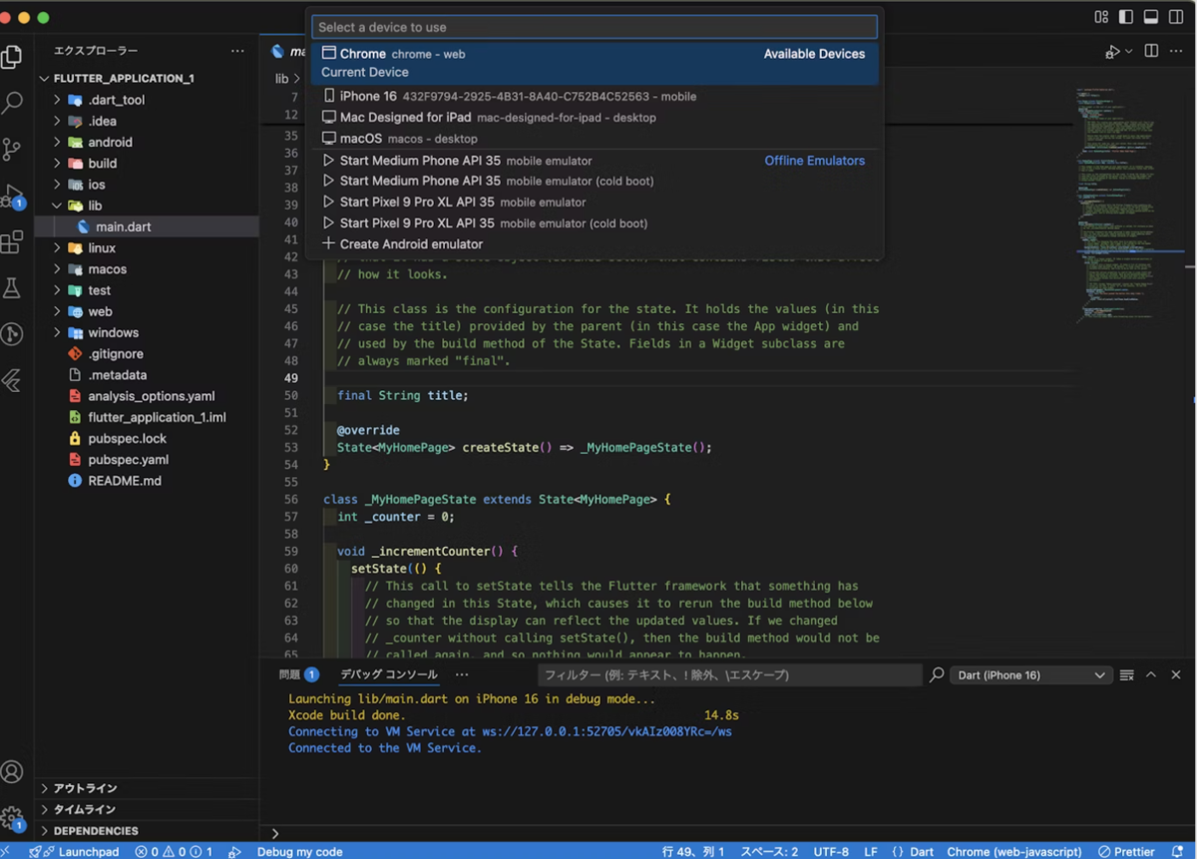
Task: Open the Accounts menu in the activity bar
Action: (12, 771)
